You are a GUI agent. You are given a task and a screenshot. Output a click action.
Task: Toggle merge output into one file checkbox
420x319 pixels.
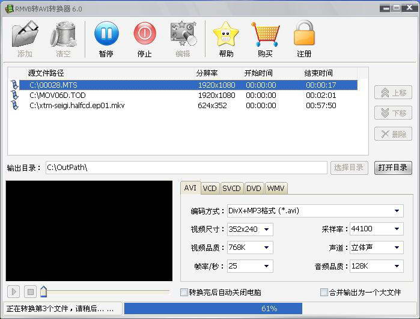[x=324, y=293]
